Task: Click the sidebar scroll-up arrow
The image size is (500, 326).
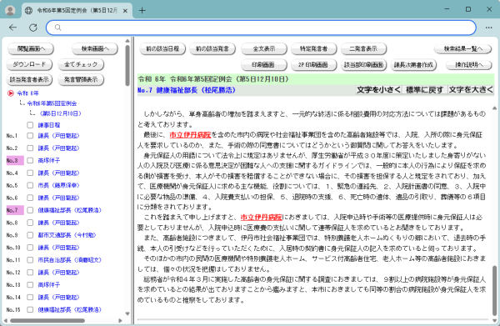Action: pos(127,41)
